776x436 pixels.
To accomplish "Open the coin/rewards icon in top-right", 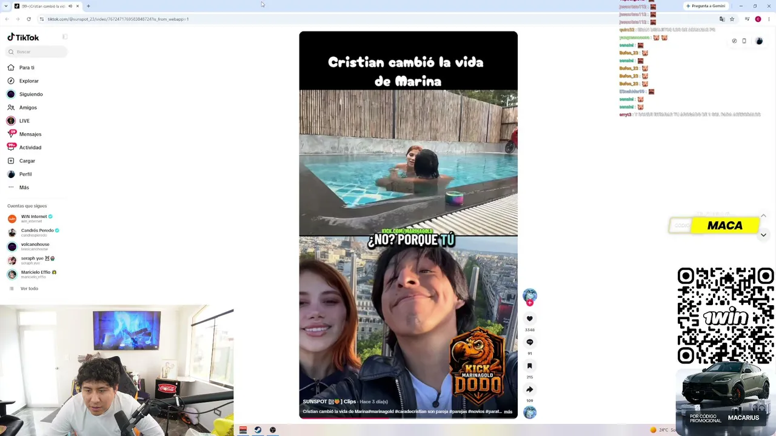I will click(x=734, y=41).
